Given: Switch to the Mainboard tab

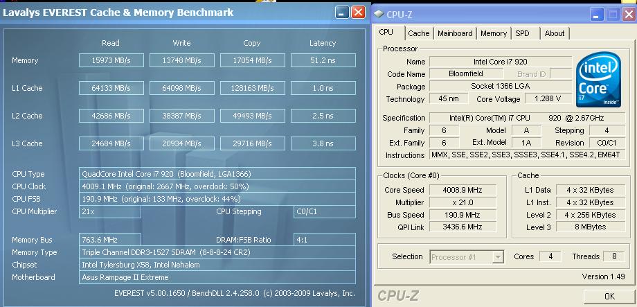Looking at the screenshot, I should pyautogui.click(x=455, y=33).
